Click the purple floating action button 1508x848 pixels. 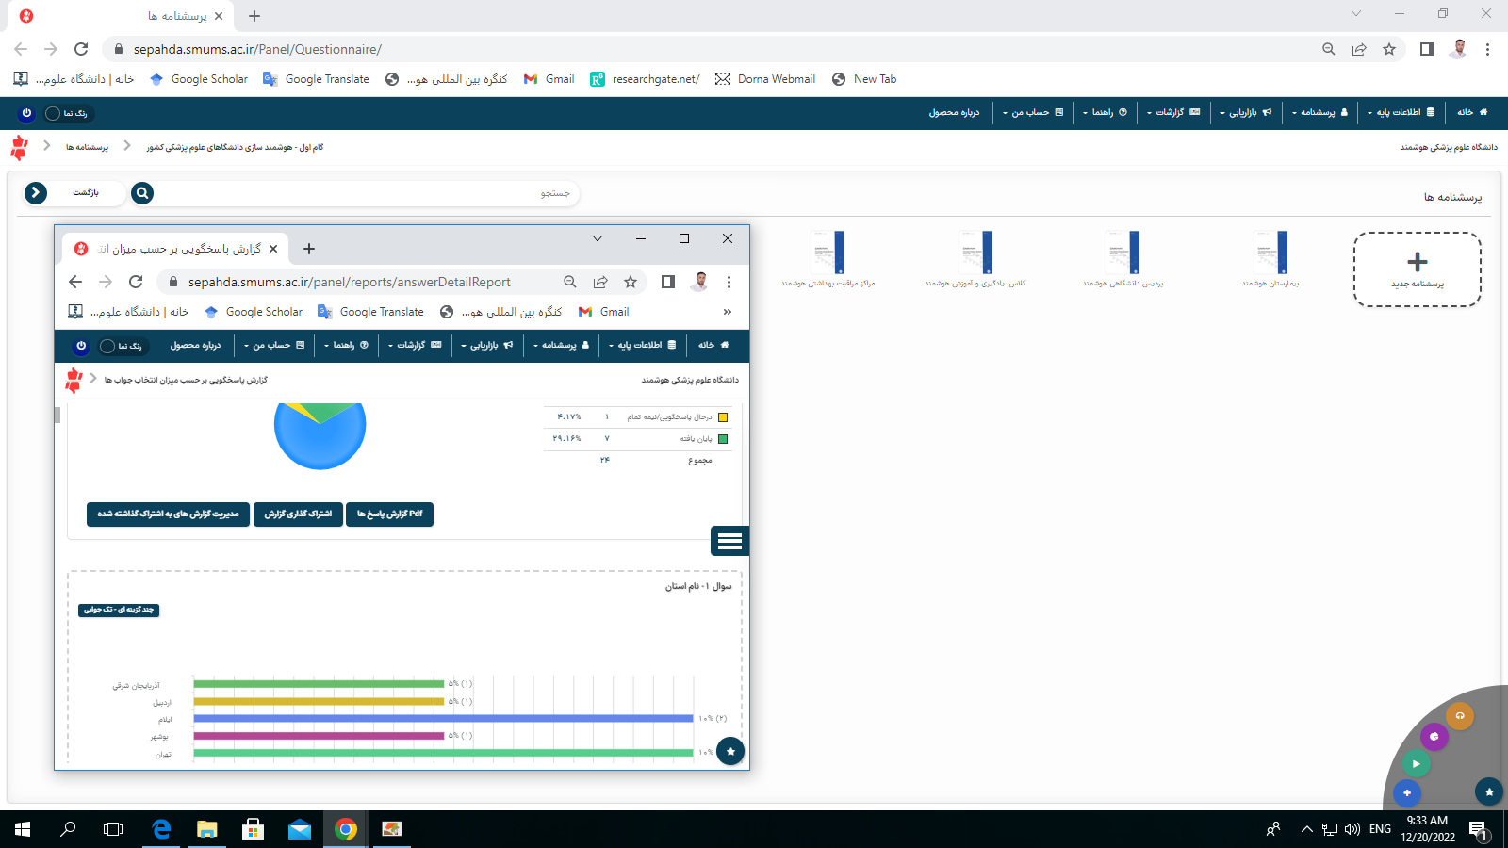pos(1434,737)
